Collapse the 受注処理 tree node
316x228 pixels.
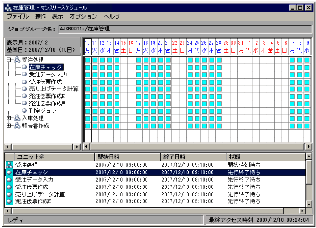pyautogui.click(x=8, y=60)
